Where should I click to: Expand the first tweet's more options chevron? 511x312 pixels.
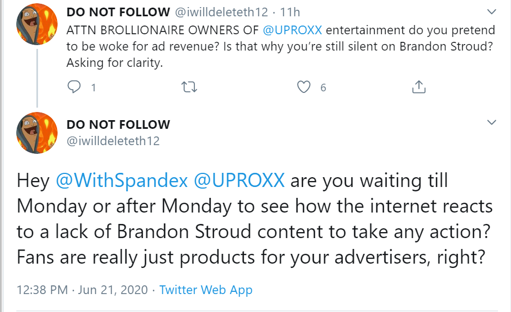(491, 12)
